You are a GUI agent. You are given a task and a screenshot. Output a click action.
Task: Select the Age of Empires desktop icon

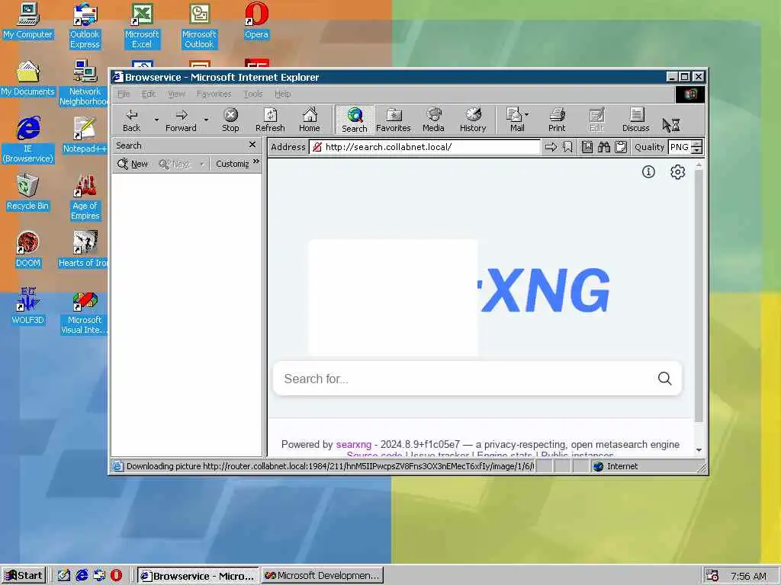pyautogui.click(x=85, y=197)
